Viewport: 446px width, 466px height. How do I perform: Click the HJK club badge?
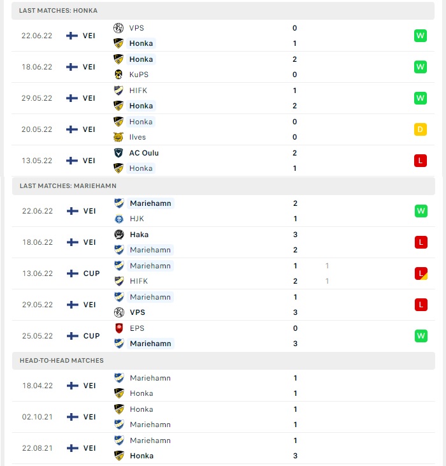point(119,219)
